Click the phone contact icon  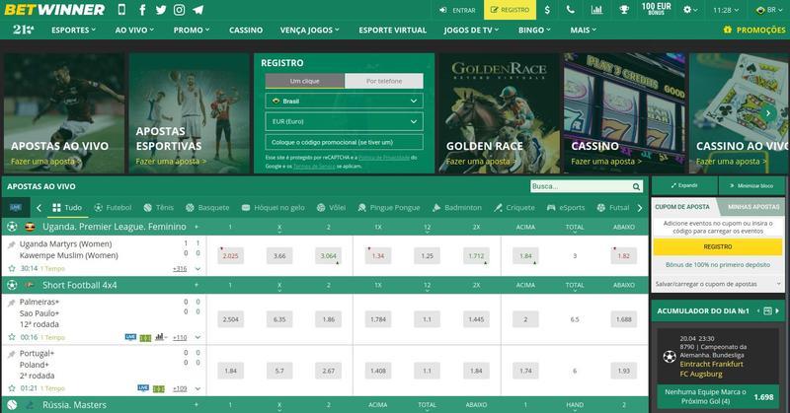(x=571, y=10)
